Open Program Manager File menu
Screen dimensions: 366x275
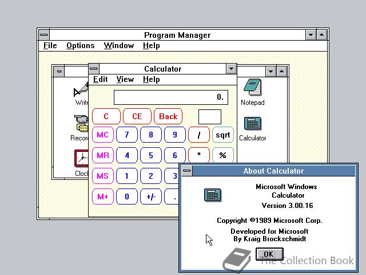50,46
